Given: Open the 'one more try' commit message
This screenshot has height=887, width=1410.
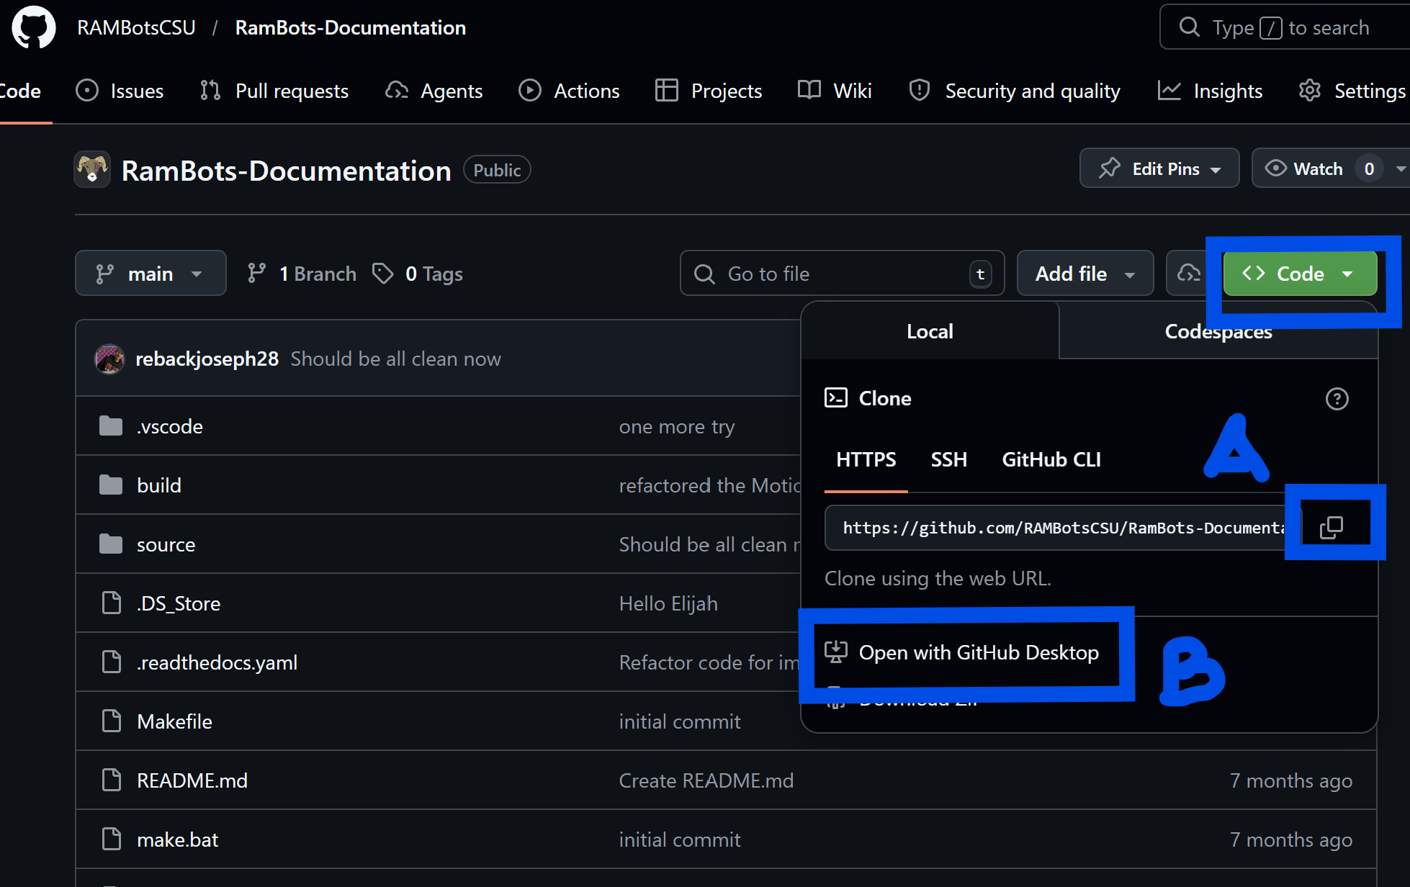Looking at the screenshot, I should pos(677,426).
